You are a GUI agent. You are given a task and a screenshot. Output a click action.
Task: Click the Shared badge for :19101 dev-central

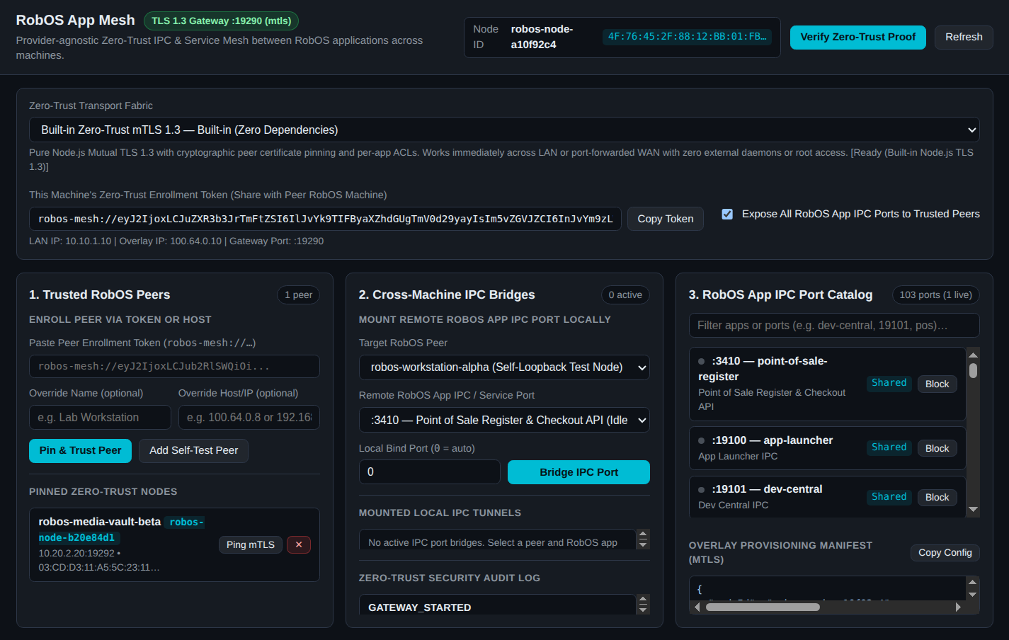(889, 497)
